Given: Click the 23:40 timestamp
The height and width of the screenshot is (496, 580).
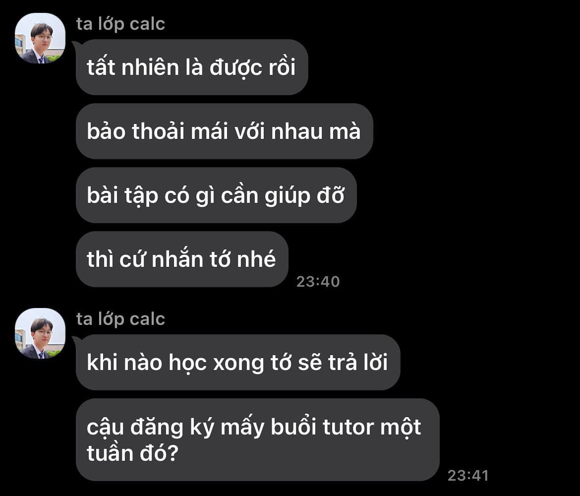Looking at the screenshot, I should [x=318, y=282].
